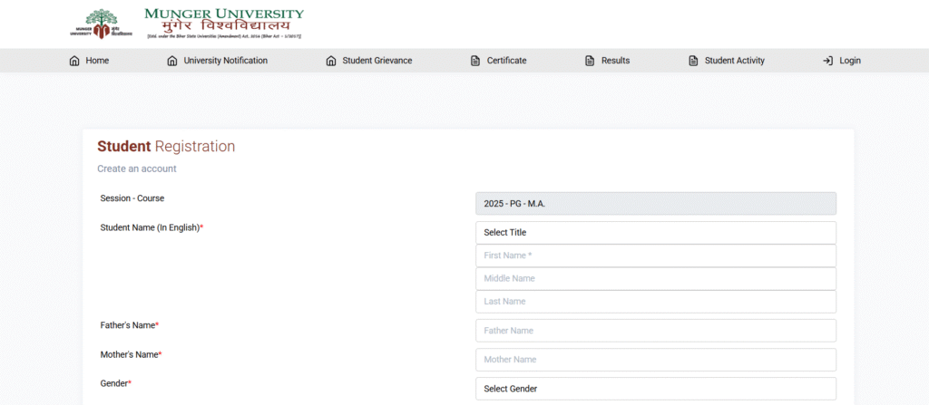
Task: Open the Select Gender dropdown
Action: click(x=656, y=389)
